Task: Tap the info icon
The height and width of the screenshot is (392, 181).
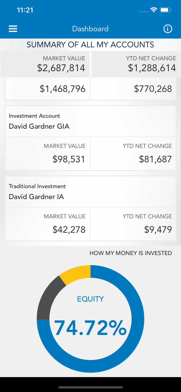Action: (168, 29)
